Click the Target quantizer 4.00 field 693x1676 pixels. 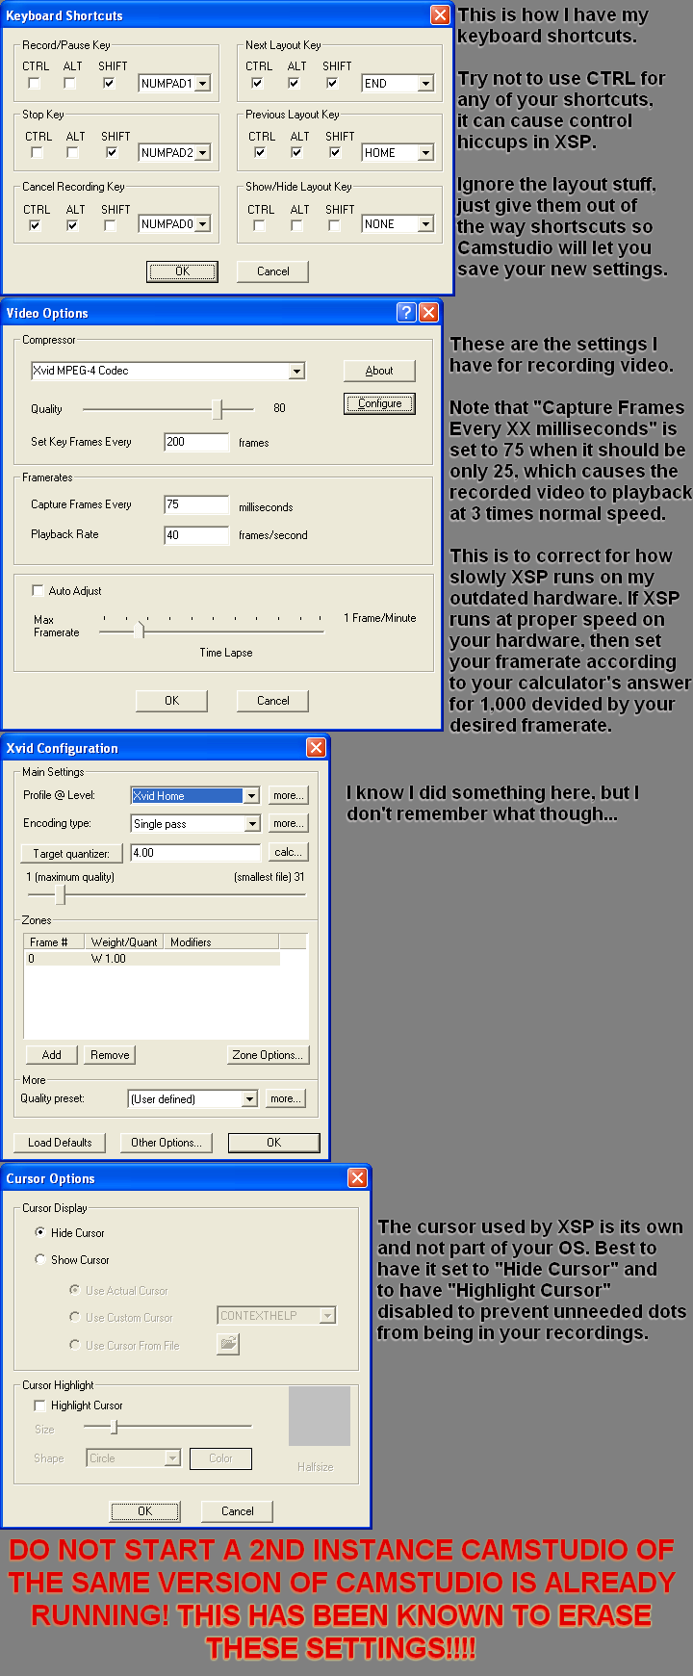click(x=195, y=852)
